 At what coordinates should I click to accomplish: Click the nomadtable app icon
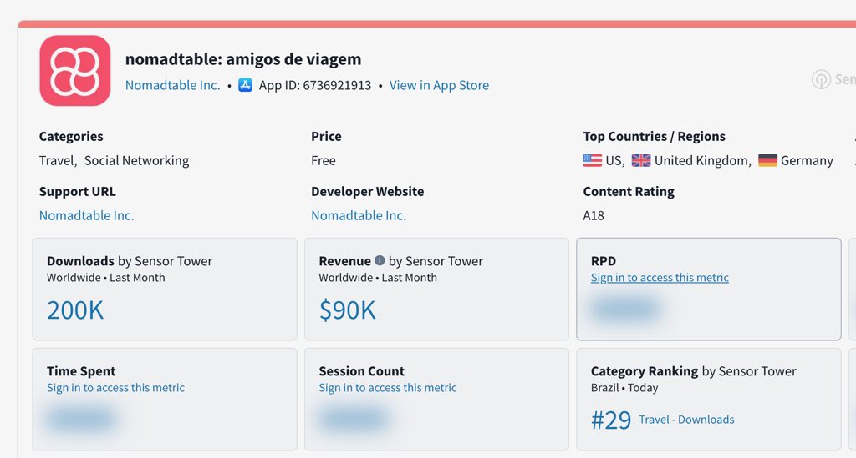pyautogui.click(x=74, y=71)
